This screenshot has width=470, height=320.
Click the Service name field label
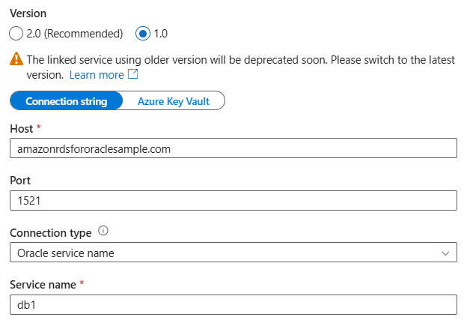[42, 285]
